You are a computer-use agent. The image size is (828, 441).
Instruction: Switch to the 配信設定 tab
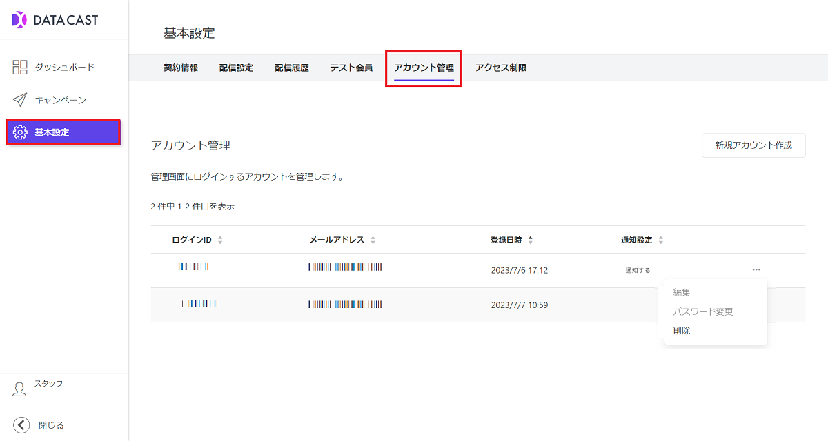pos(236,68)
